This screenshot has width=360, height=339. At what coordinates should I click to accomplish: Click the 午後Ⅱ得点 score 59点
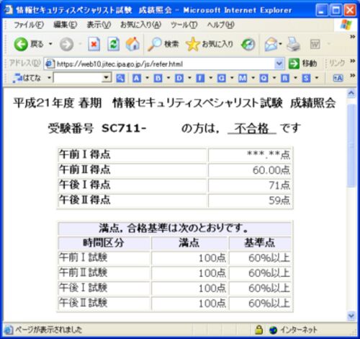[x=279, y=201]
